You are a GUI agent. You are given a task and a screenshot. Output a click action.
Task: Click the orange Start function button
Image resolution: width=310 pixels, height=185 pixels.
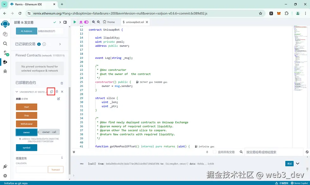(27, 107)
